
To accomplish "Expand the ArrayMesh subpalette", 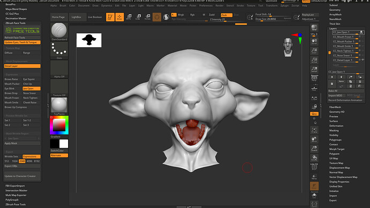I will click(335, 15).
